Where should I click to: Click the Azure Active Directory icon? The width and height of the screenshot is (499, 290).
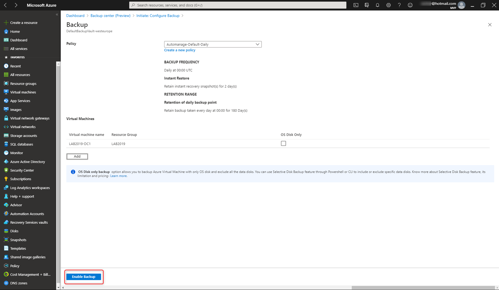(x=6, y=162)
